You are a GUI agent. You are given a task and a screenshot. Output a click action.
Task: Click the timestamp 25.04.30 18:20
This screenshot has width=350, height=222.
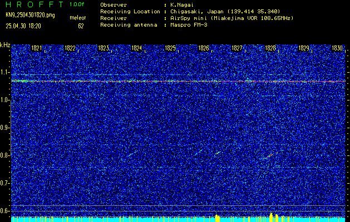[x=23, y=26]
